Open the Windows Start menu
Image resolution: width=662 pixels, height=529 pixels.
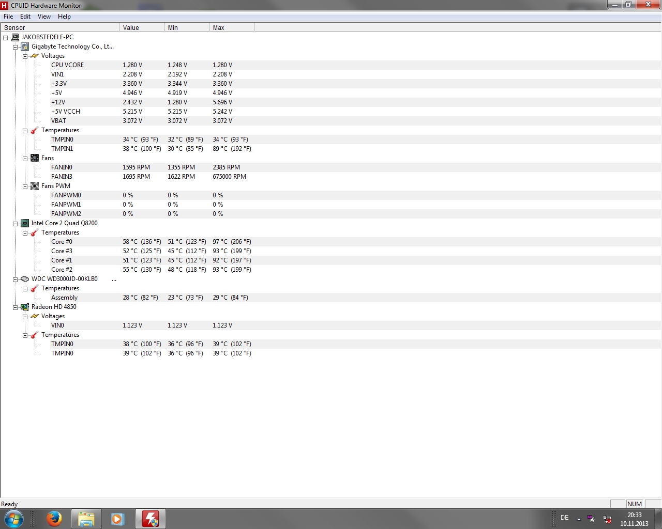[x=13, y=519]
